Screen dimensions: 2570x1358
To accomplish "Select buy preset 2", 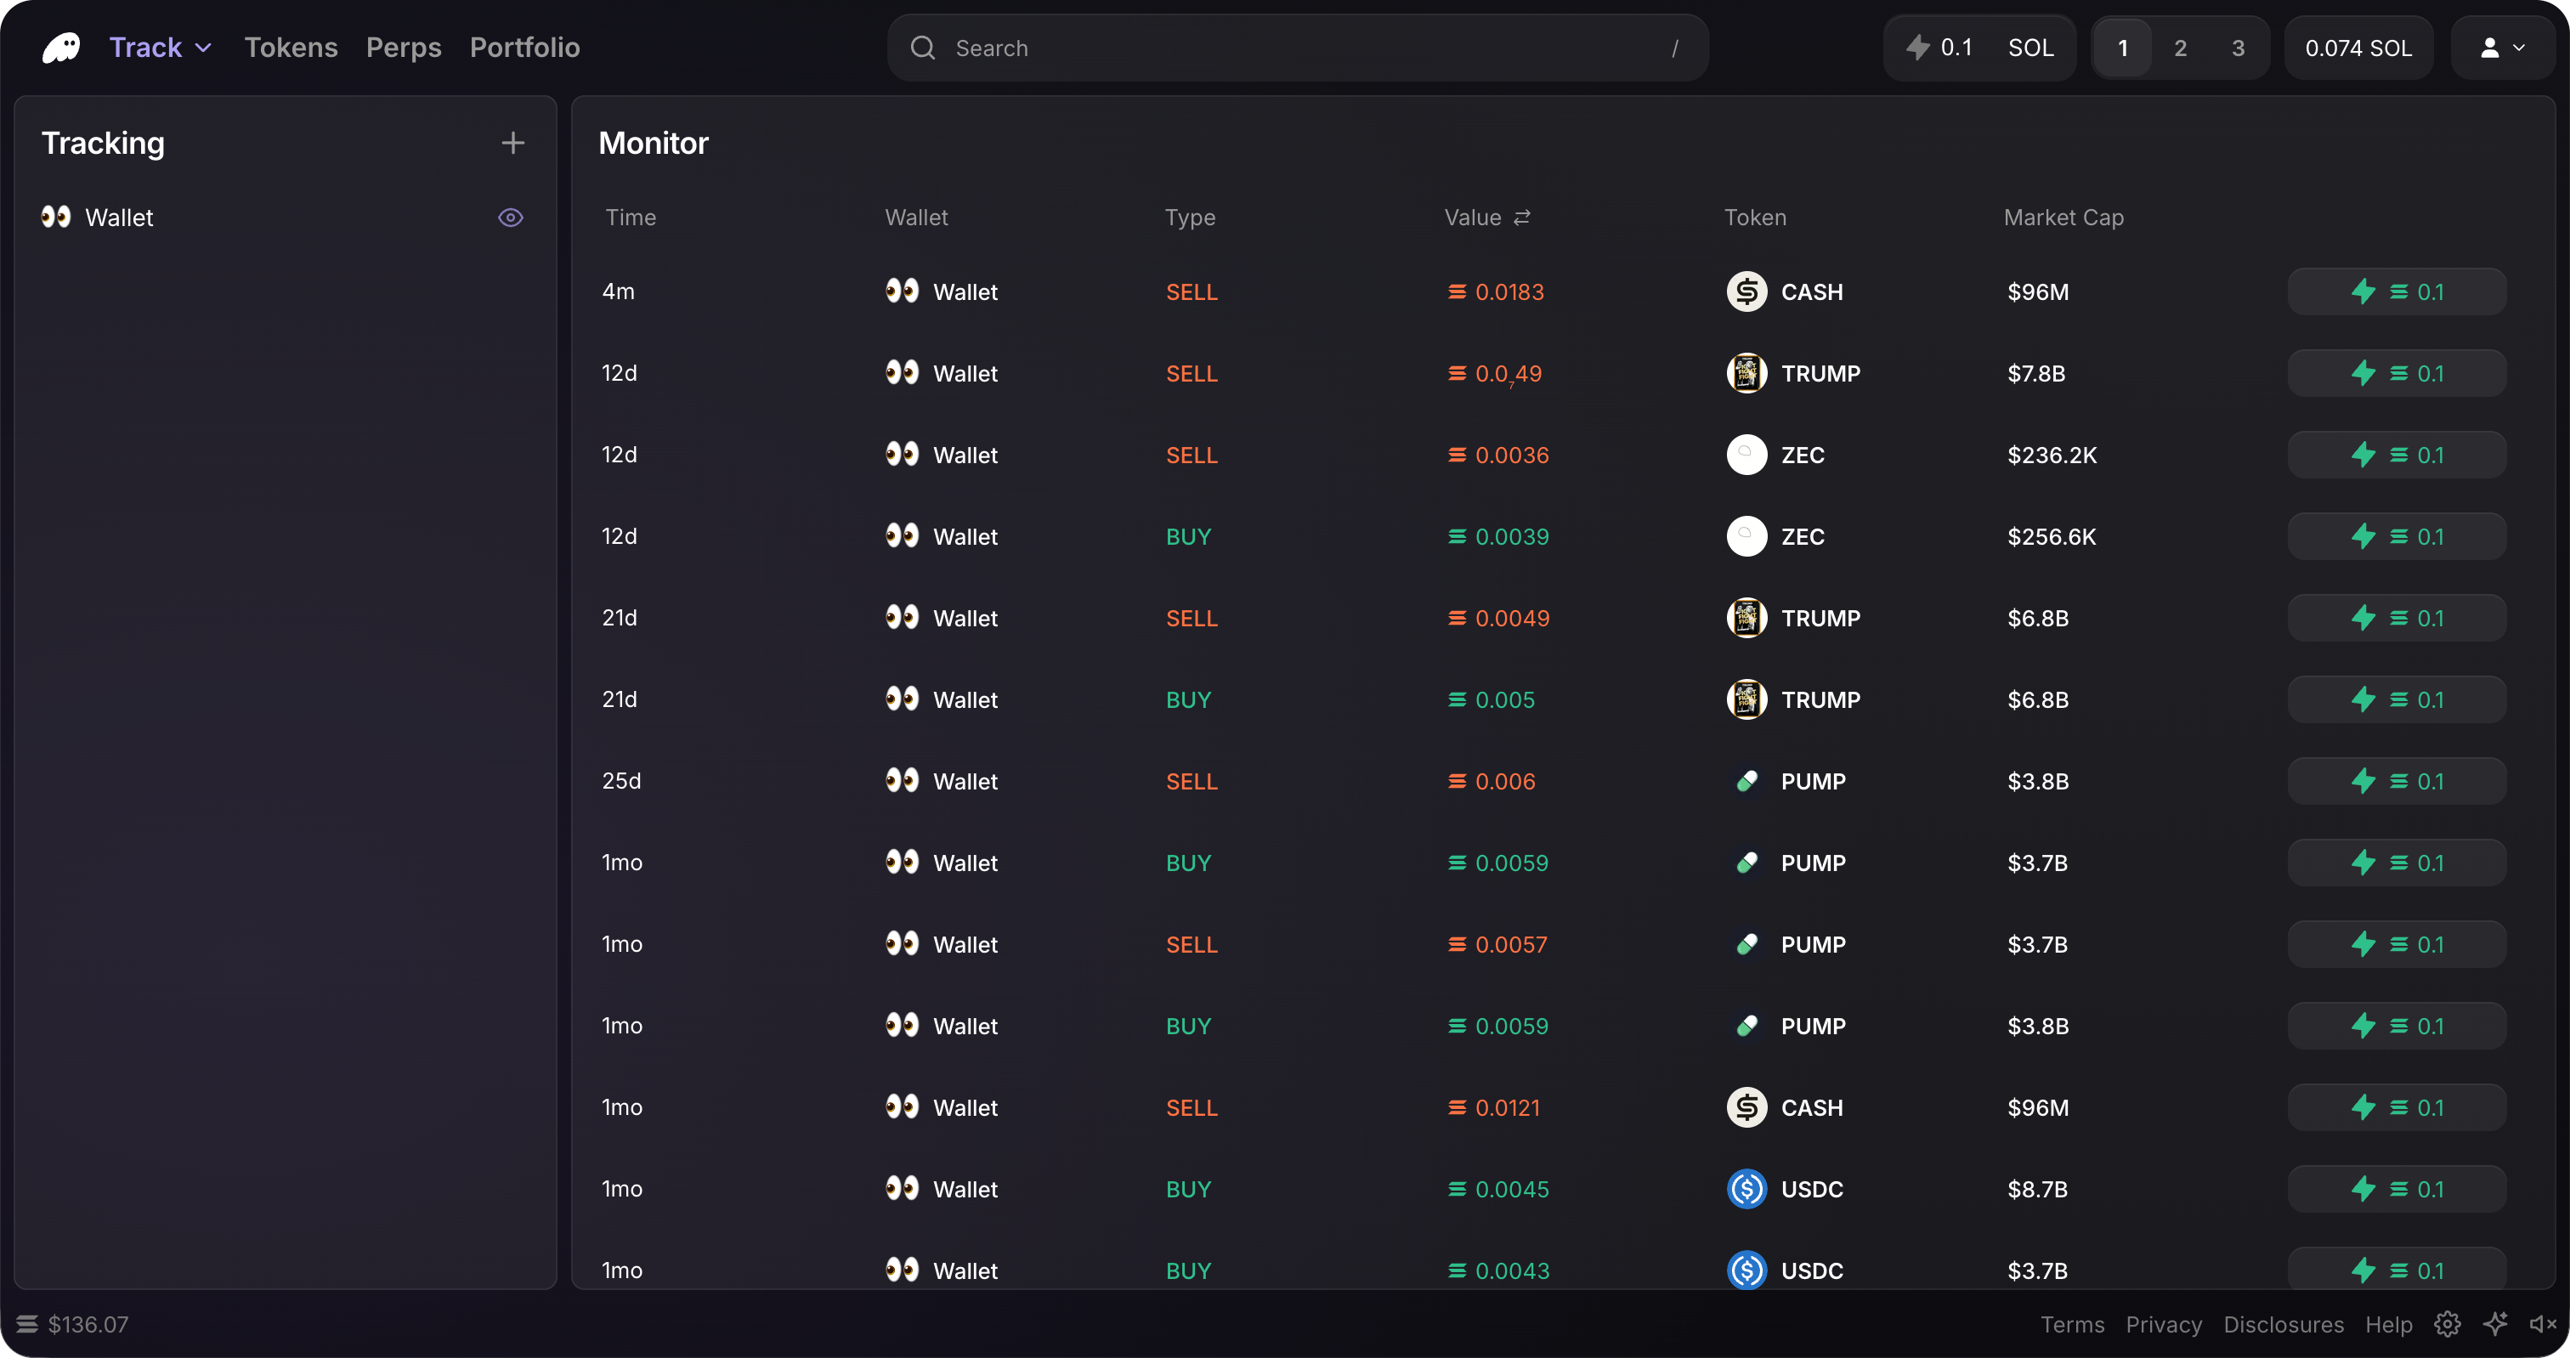I will pos(2180,47).
